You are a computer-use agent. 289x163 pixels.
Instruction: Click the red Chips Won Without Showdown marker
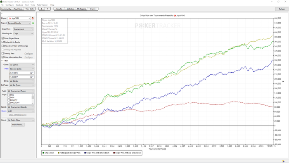click(114, 153)
